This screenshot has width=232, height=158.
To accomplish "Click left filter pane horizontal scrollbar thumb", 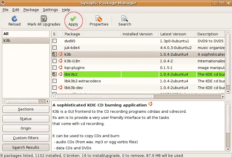I will [22, 101].
